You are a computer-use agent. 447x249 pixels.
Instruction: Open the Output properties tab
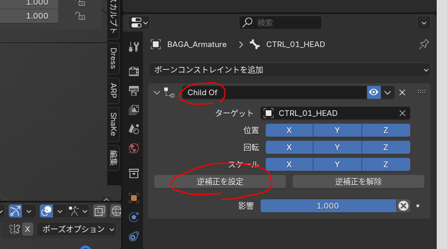tap(134, 91)
